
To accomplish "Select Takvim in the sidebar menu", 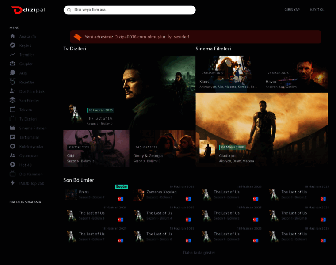I will 26,110.
